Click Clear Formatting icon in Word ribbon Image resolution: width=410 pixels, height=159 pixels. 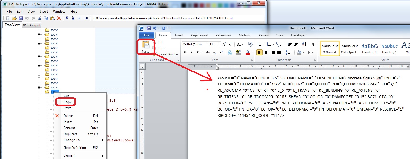click(x=250, y=44)
